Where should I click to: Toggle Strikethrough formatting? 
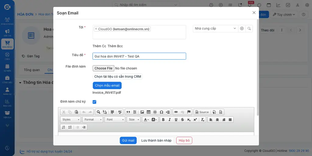point(183,119)
